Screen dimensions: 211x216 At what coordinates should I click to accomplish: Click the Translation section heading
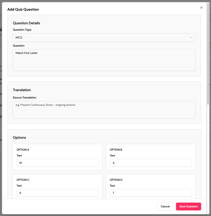point(22,90)
